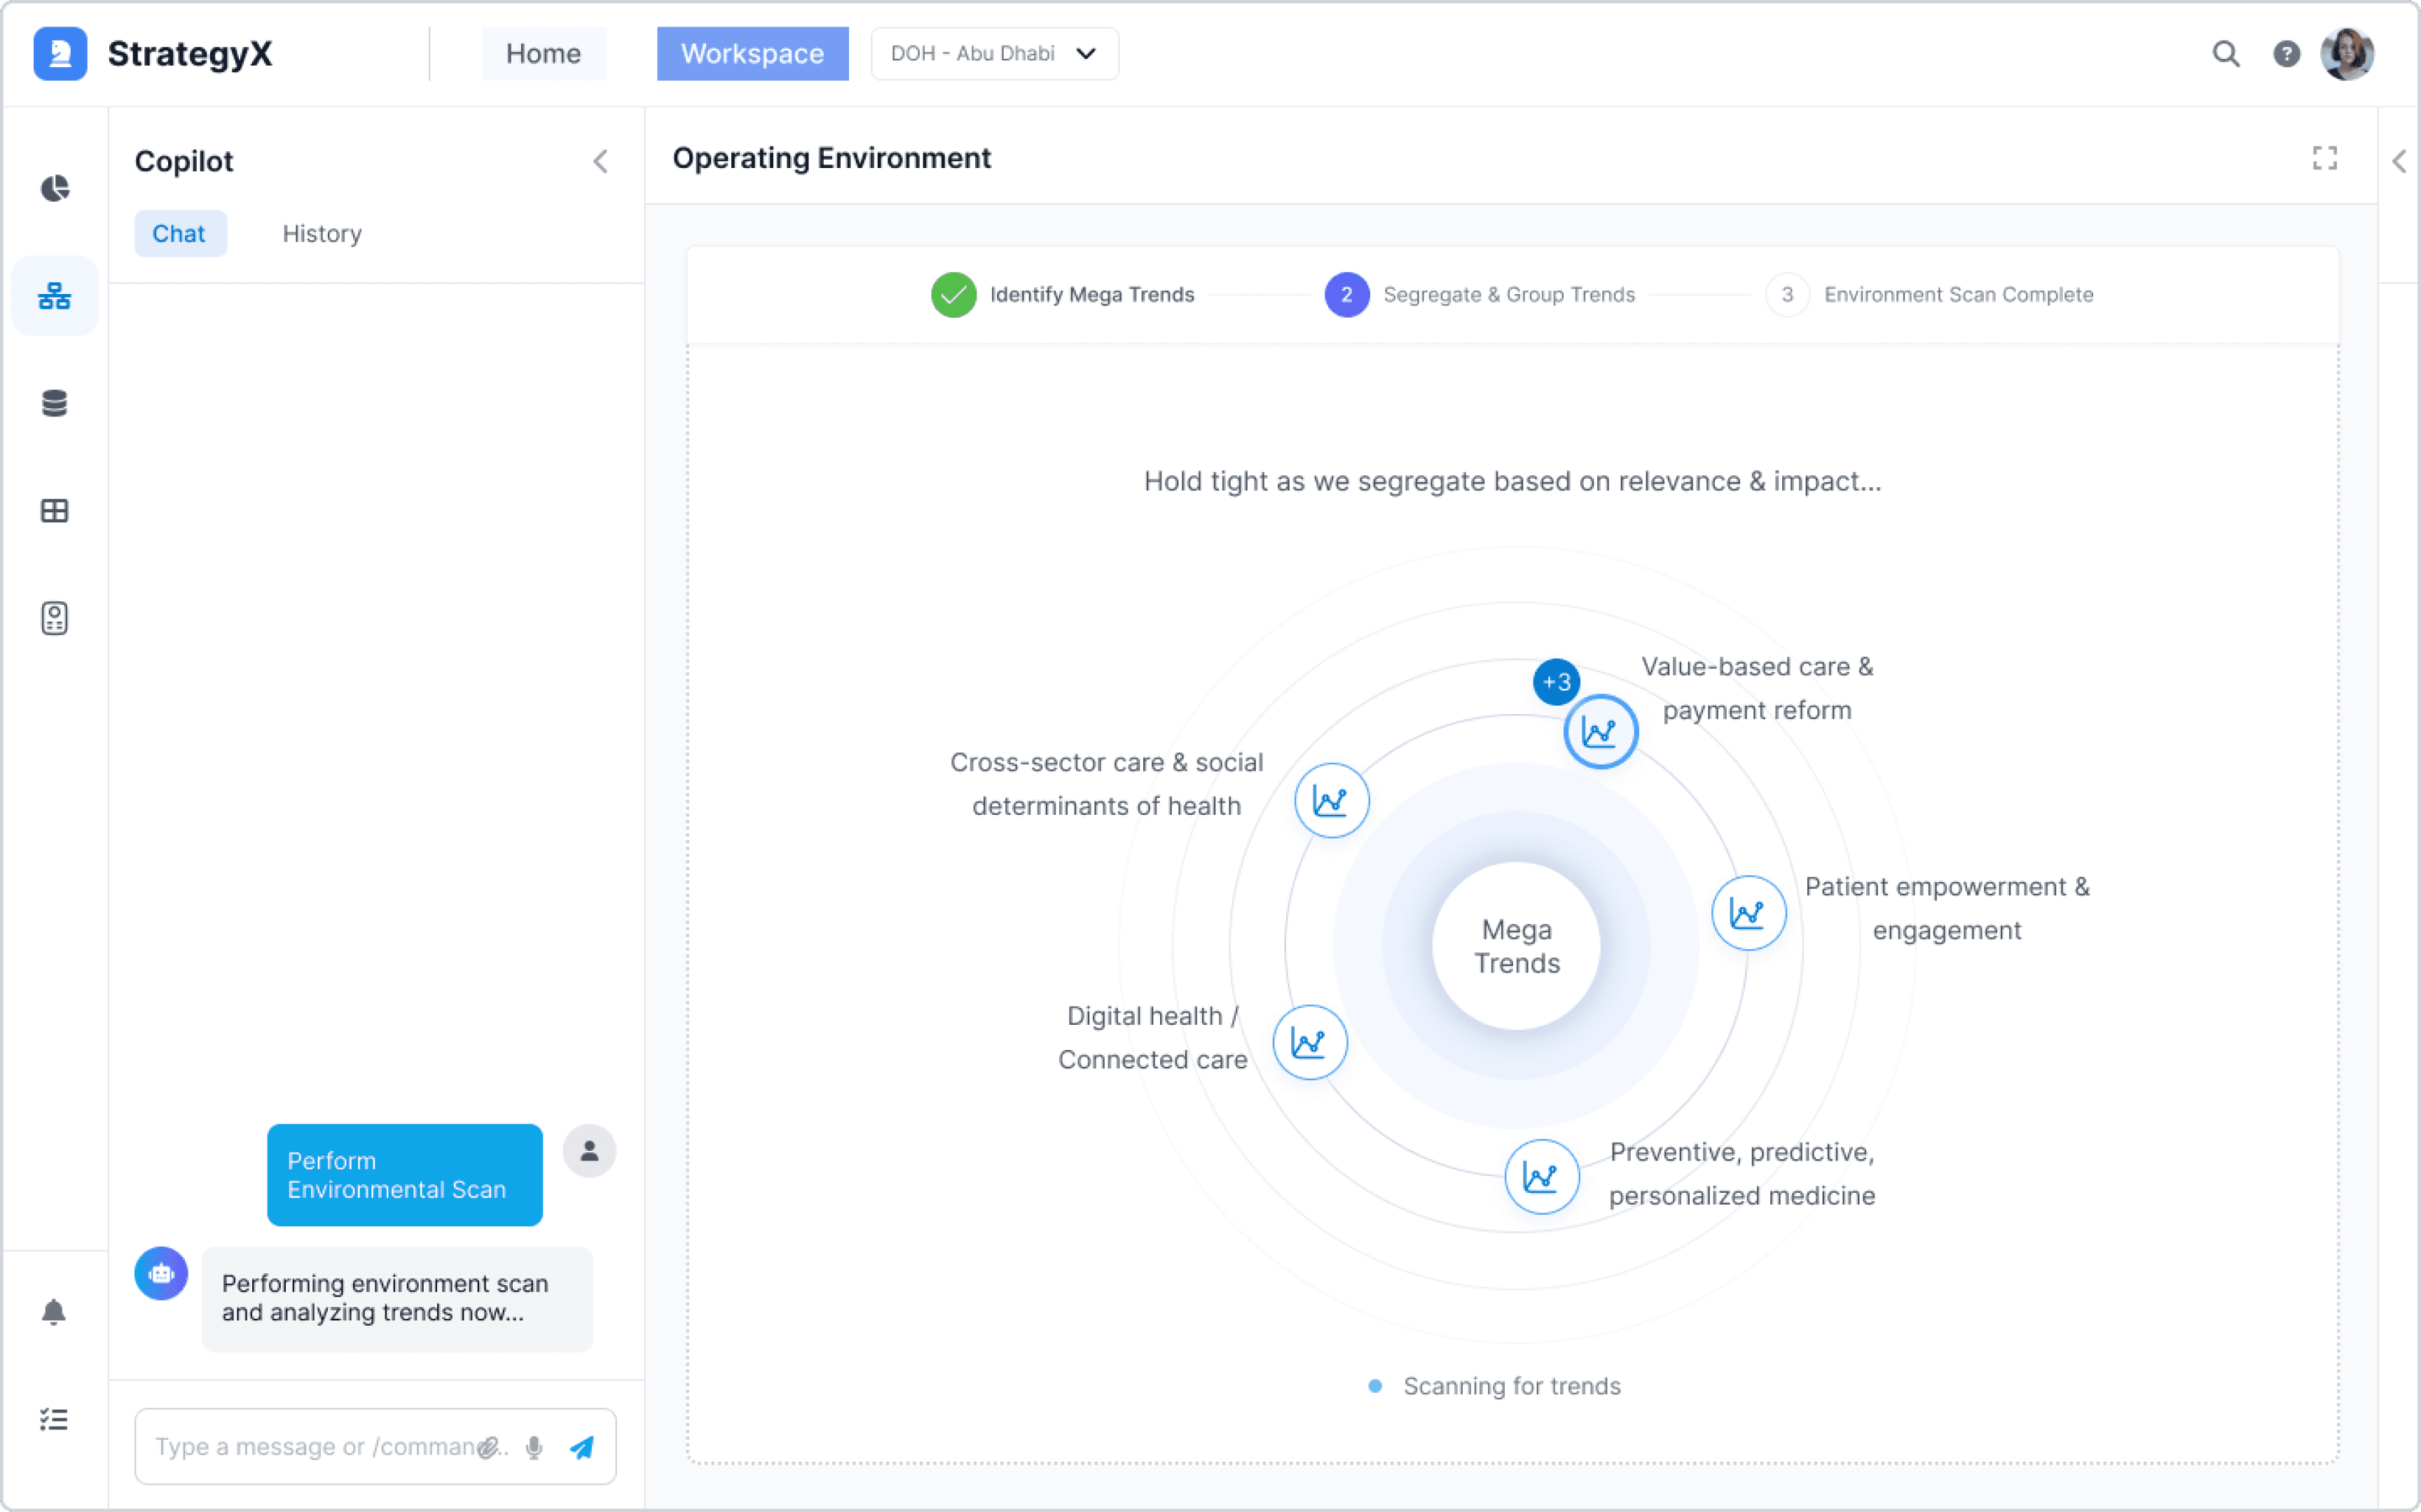Click the microphone voice input icon
This screenshot has width=2421, height=1512.
tap(534, 1447)
